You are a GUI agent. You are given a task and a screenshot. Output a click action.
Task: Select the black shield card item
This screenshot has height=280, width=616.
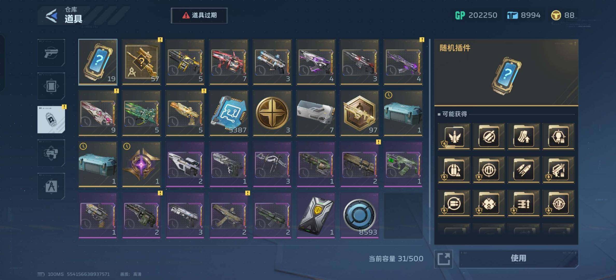click(x=316, y=215)
